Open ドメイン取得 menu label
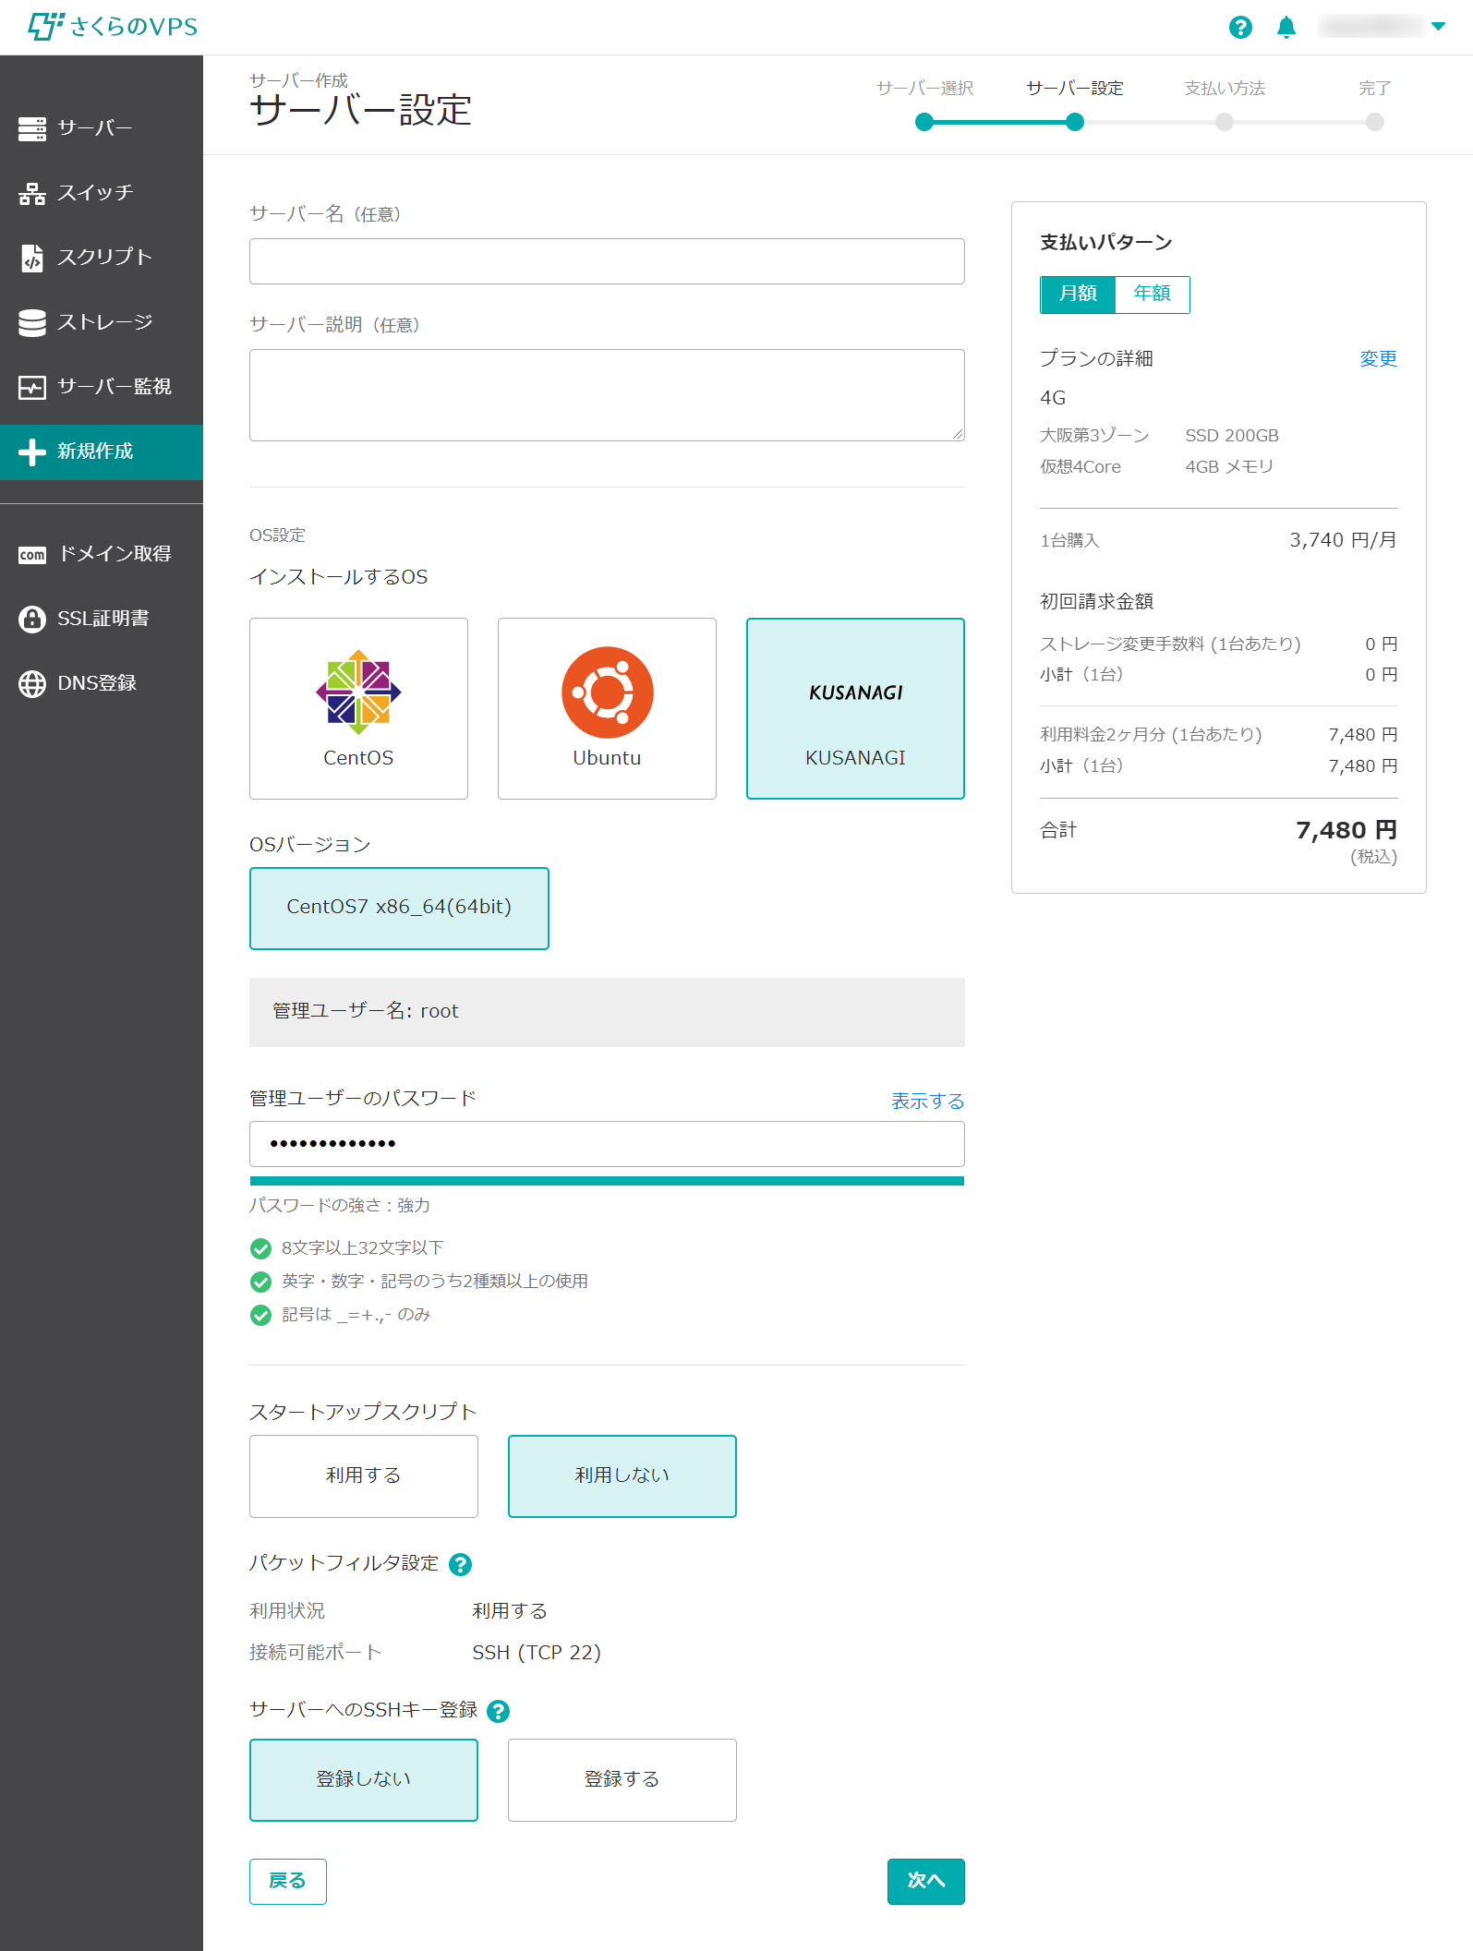Screen dimensions: 1473x1951 [115, 554]
